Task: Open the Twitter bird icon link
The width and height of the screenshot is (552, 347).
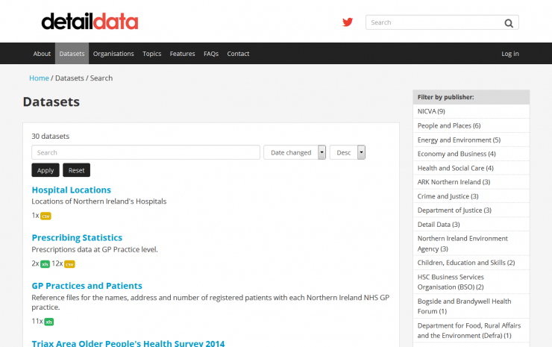Action: 348,22
